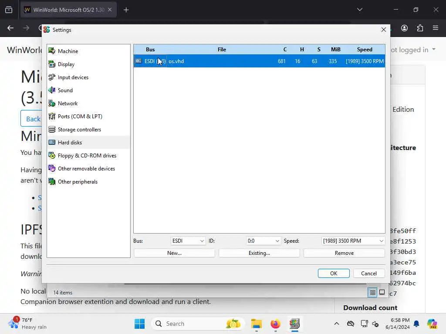Open the Windows Start menu
446x334 pixels.
click(x=139, y=324)
